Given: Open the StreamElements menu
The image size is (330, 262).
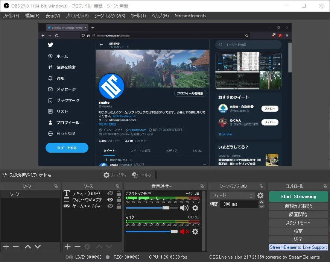Looking at the screenshot, I should click(190, 16).
